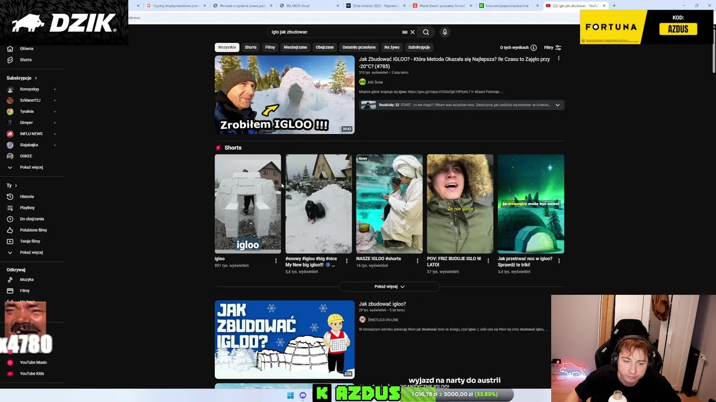Select the Shorts filter chip
Image resolution: width=716 pixels, height=402 pixels.
point(251,47)
